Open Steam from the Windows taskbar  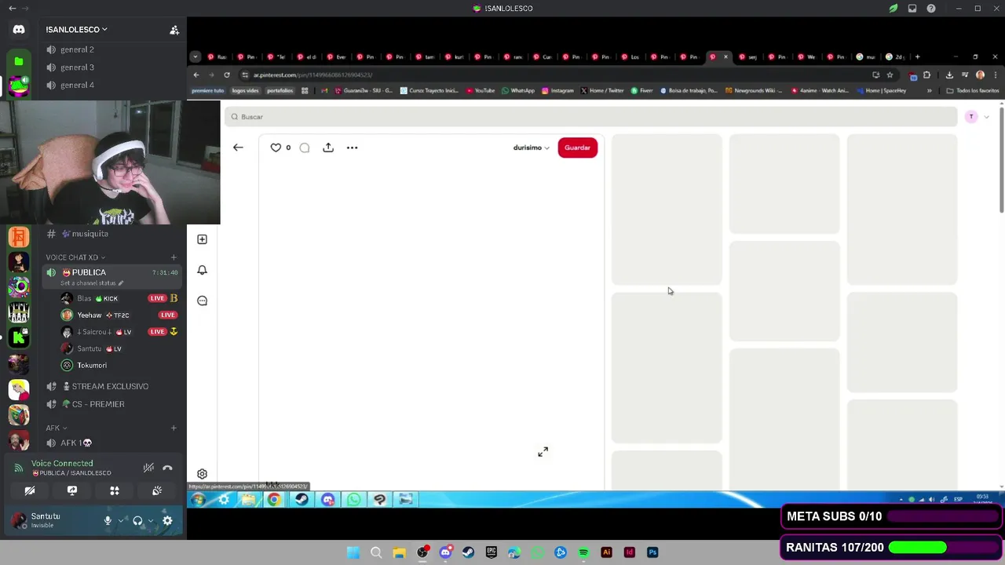[468, 552]
